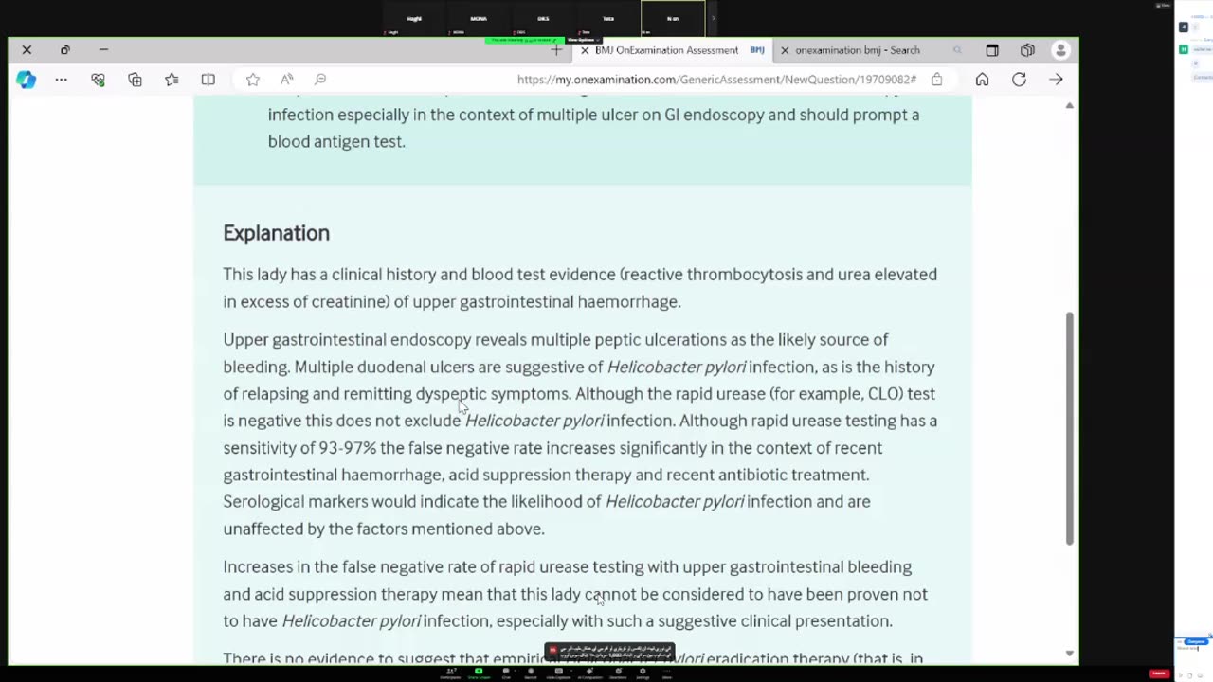The height and width of the screenshot is (682, 1213).
Task: Restore down the Edge browser window
Action: pyautogui.click(x=64, y=49)
